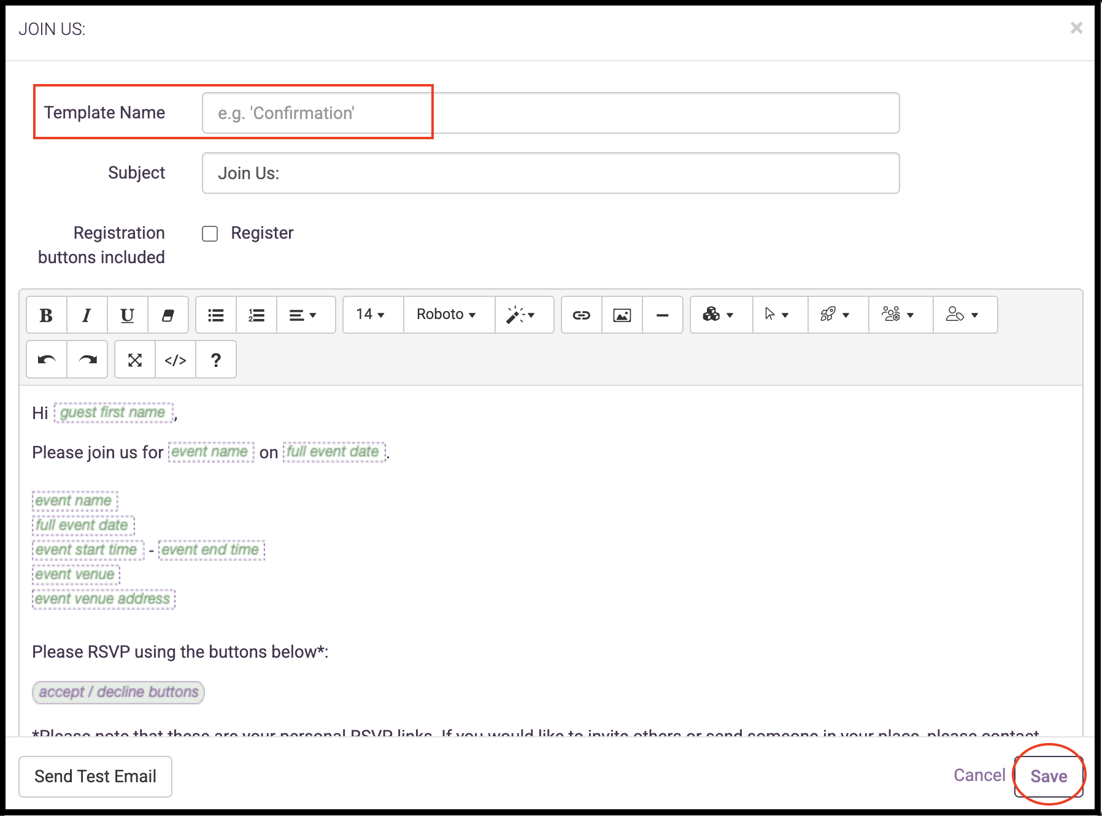Image resolution: width=1102 pixels, height=816 pixels.
Task: Insert a horizontal rule line
Action: point(663,315)
